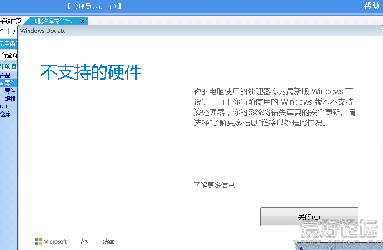The width and height of the screenshot is (383, 250).
Task: Open the 帮助 menu
Action: [x=372, y=5]
